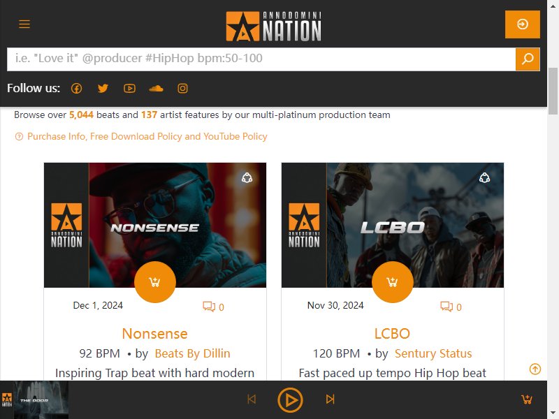
Task: Open the Instagram follow link
Action: click(x=182, y=89)
